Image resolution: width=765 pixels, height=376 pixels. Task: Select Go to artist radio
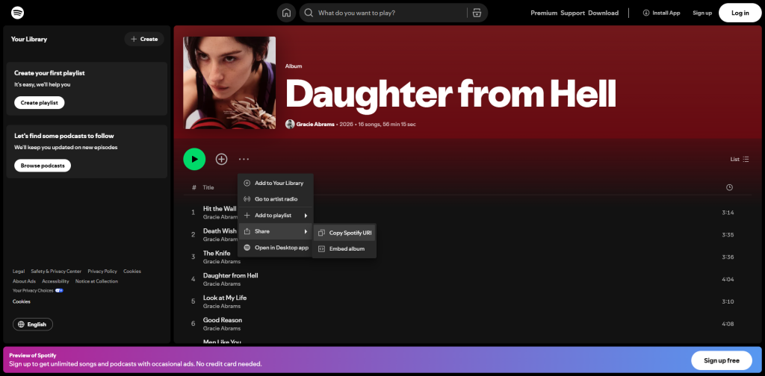[275, 199]
